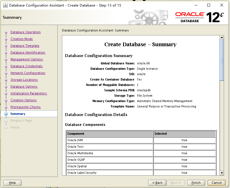Open Network Configuration step

28,73
